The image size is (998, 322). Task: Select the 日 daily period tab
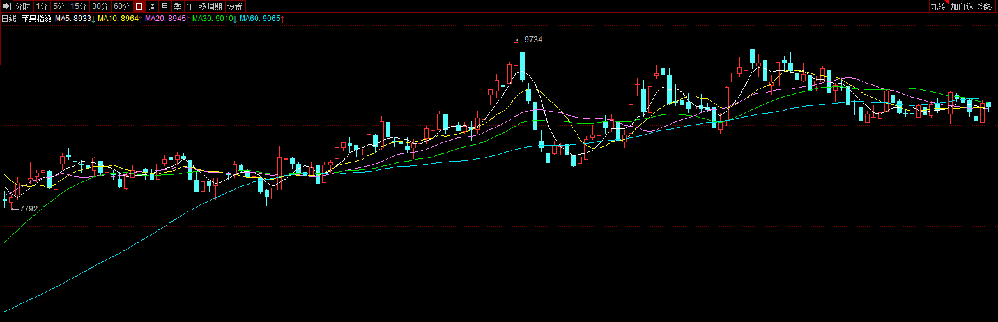(x=139, y=6)
